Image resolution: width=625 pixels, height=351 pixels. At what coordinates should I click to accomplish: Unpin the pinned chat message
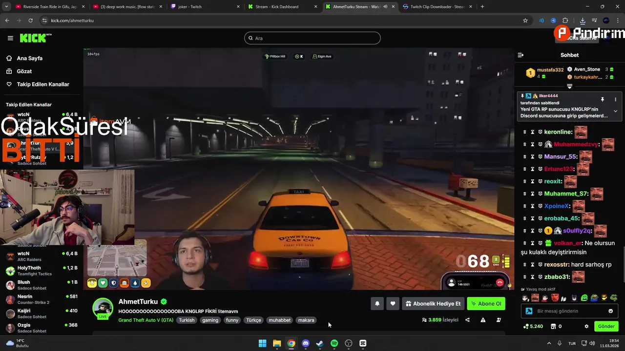603,99
